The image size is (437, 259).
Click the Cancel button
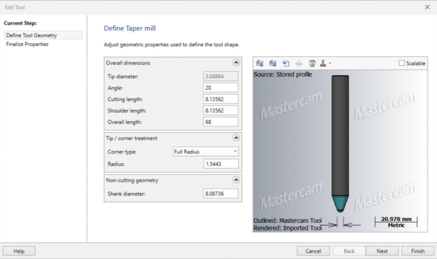click(x=313, y=251)
